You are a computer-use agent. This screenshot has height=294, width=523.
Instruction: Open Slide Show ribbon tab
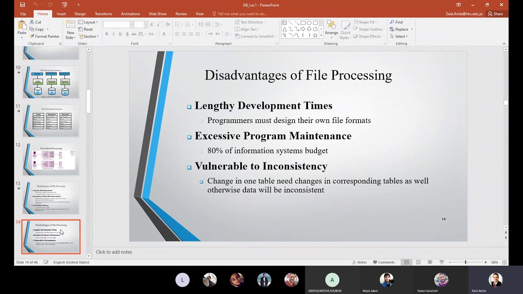coord(157,14)
